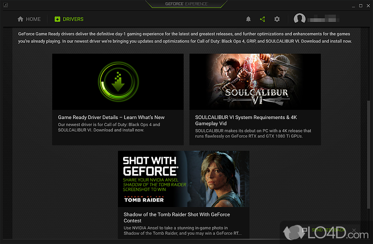This screenshot has height=244, width=373.
Task: Dismiss the Send Feedback bar
Action: [354, 230]
